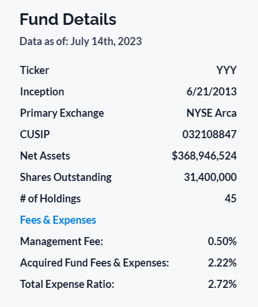The height and width of the screenshot is (307, 258).
Task: Select the CUSIP number 032108847
Action: point(209,134)
